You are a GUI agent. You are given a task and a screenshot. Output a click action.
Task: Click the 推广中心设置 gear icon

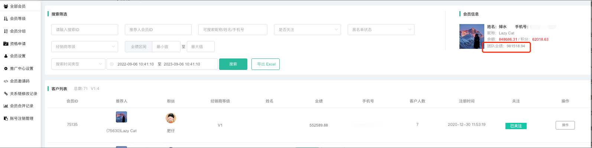coord(6,69)
